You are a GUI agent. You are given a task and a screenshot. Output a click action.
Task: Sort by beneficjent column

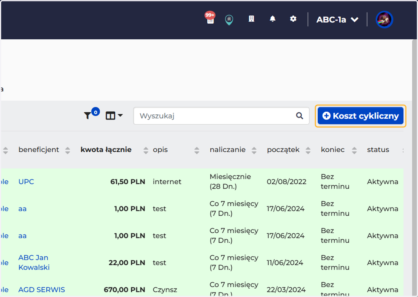[68, 150]
